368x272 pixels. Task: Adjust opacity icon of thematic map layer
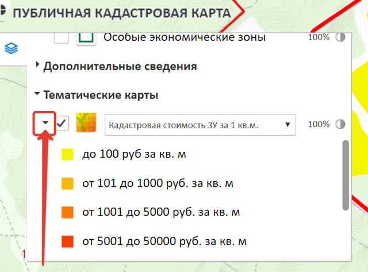(340, 124)
